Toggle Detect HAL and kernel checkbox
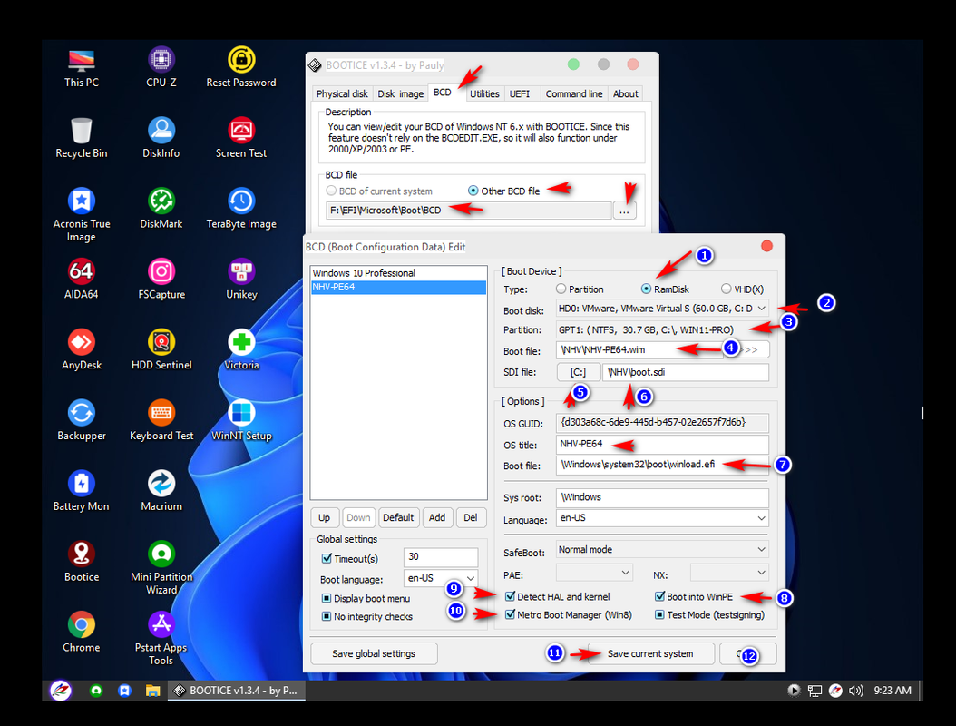This screenshot has height=726, width=956. (511, 596)
